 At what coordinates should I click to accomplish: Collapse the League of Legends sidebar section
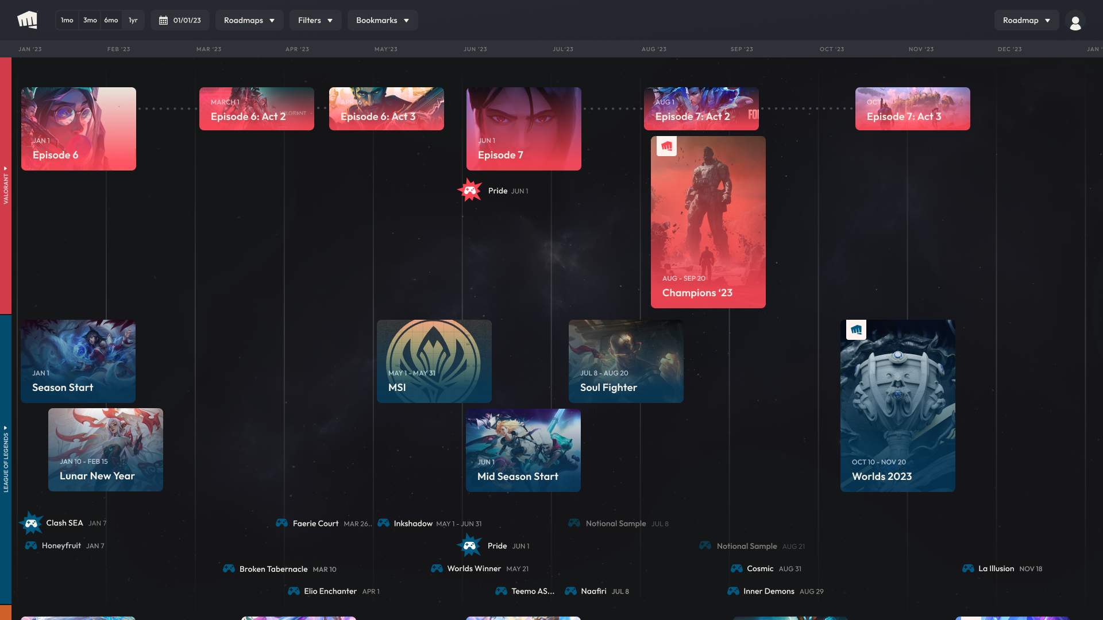[x=6, y=459]
